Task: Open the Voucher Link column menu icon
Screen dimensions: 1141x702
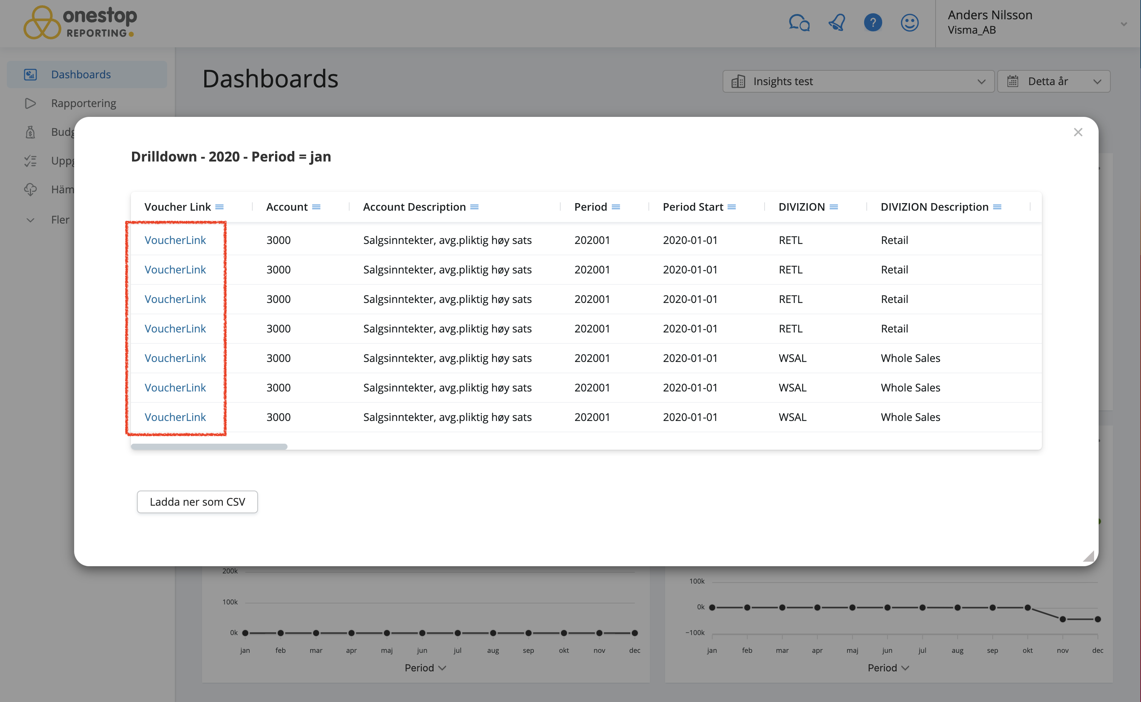Action: 220,207
